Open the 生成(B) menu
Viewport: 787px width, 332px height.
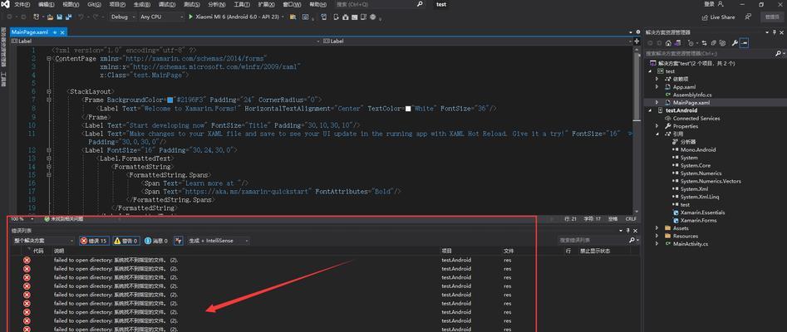click(140, 4)
